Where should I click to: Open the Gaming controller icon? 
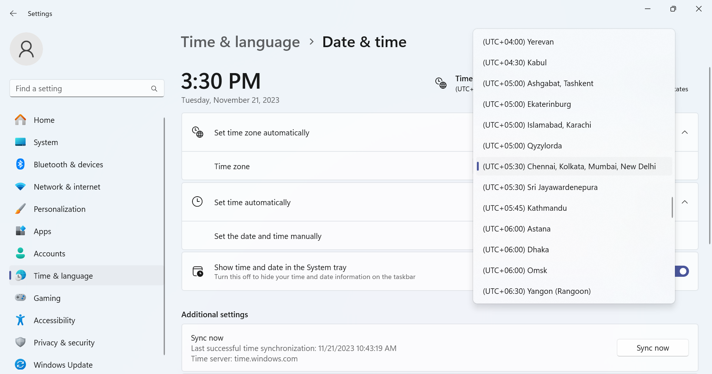tap(20, 298)
